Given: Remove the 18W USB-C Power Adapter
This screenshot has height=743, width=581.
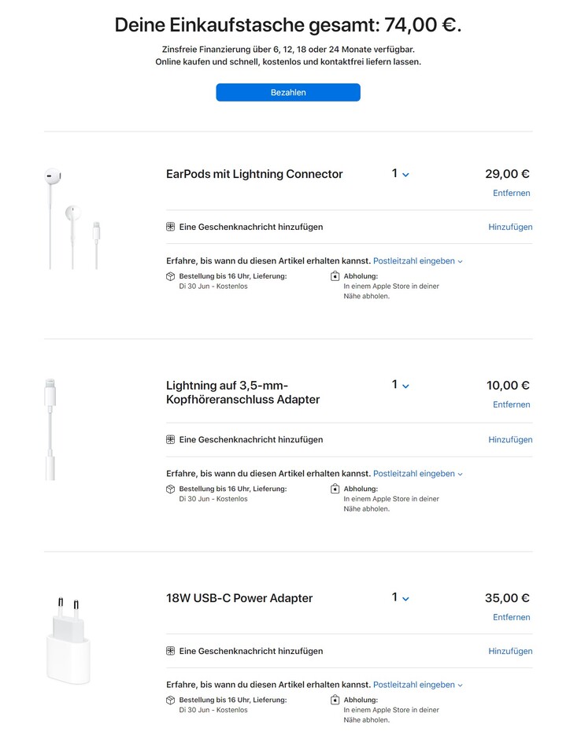Looking at the screenshot, I should click(511, 617).
